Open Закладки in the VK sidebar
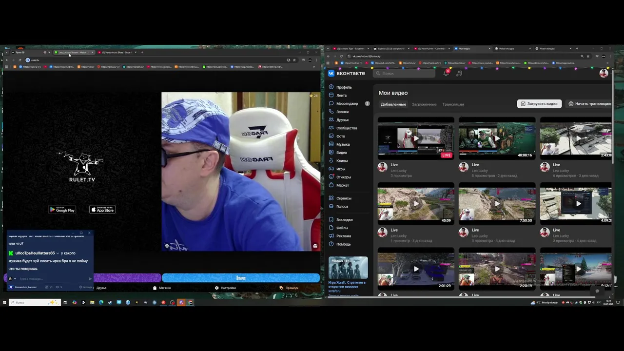 coord(340,220)
